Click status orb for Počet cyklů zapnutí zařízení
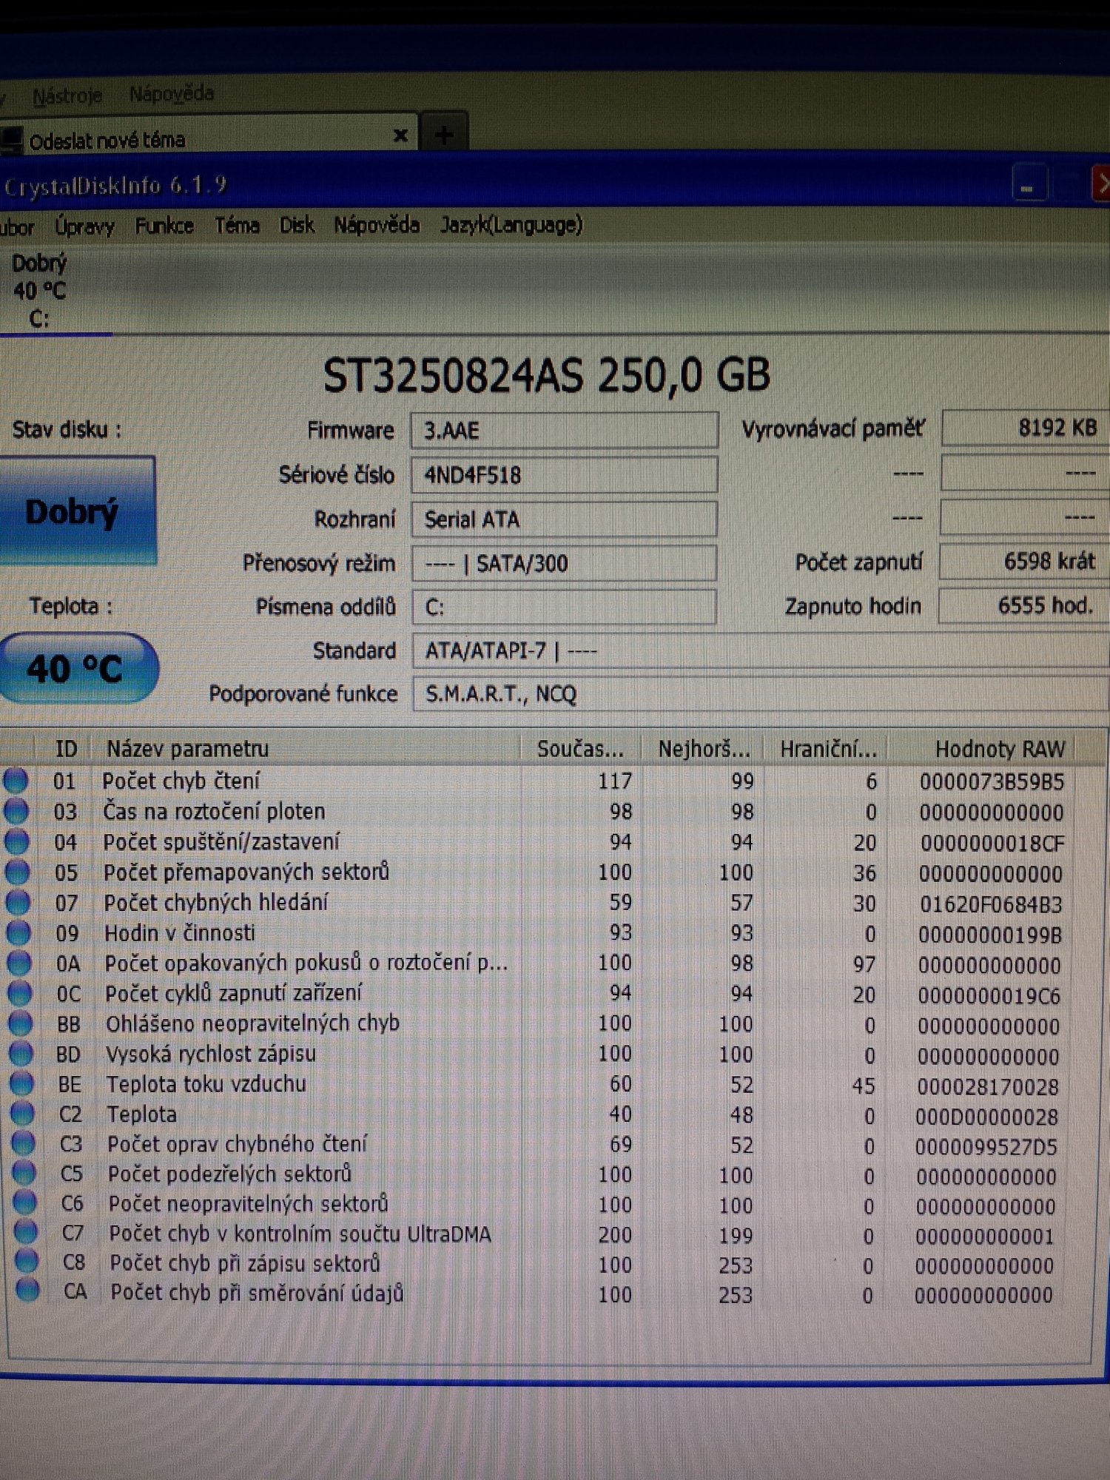Screen dimensions: 1110x1480 20,993
